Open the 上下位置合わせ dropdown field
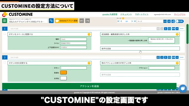Image resolution: width=189 pixels, height=106 pixels. pyautogui.click(x=73, y=47)
